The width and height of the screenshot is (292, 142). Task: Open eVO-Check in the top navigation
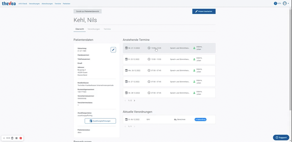(23, 4)
